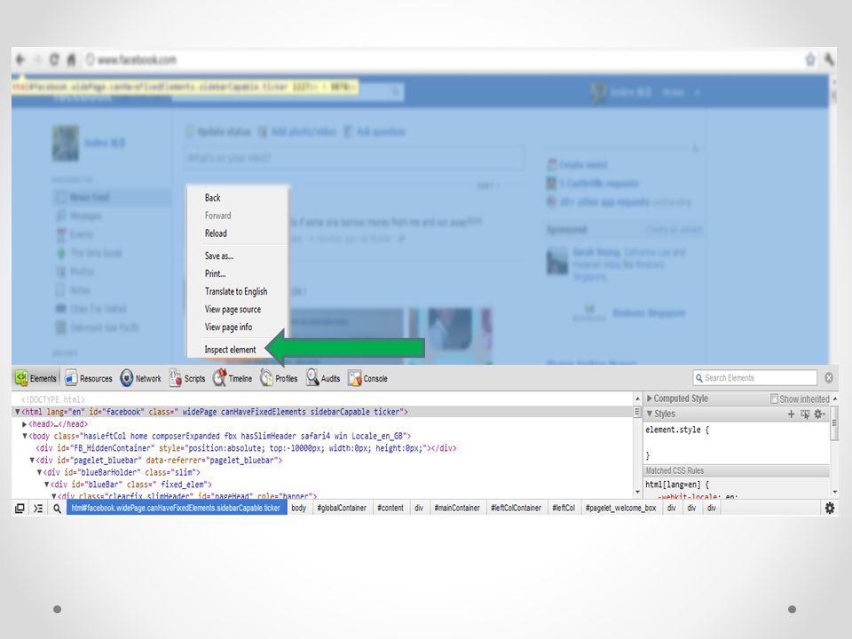Select View page source menu entry
This screenshot has height=639, width=852.
point(233,309)
